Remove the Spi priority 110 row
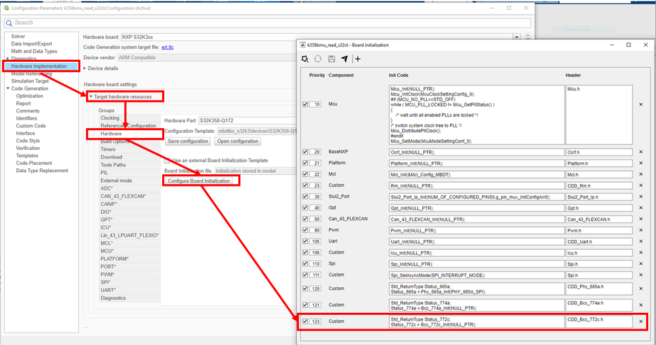This screenshot has height=345, width=656. (x=640, y=264)
